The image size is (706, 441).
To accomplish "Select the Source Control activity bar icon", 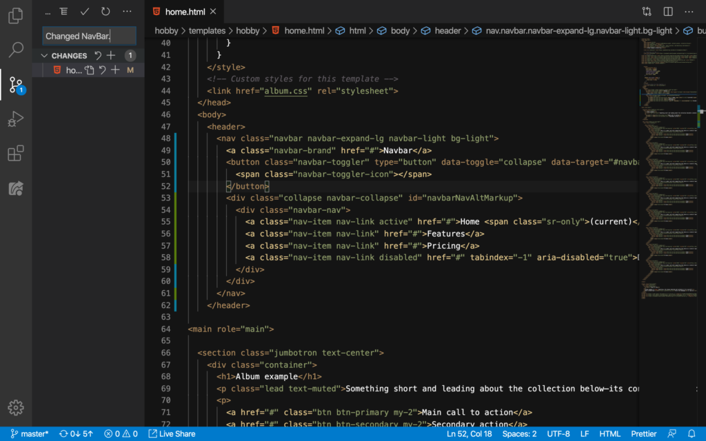I will [17, 85].
